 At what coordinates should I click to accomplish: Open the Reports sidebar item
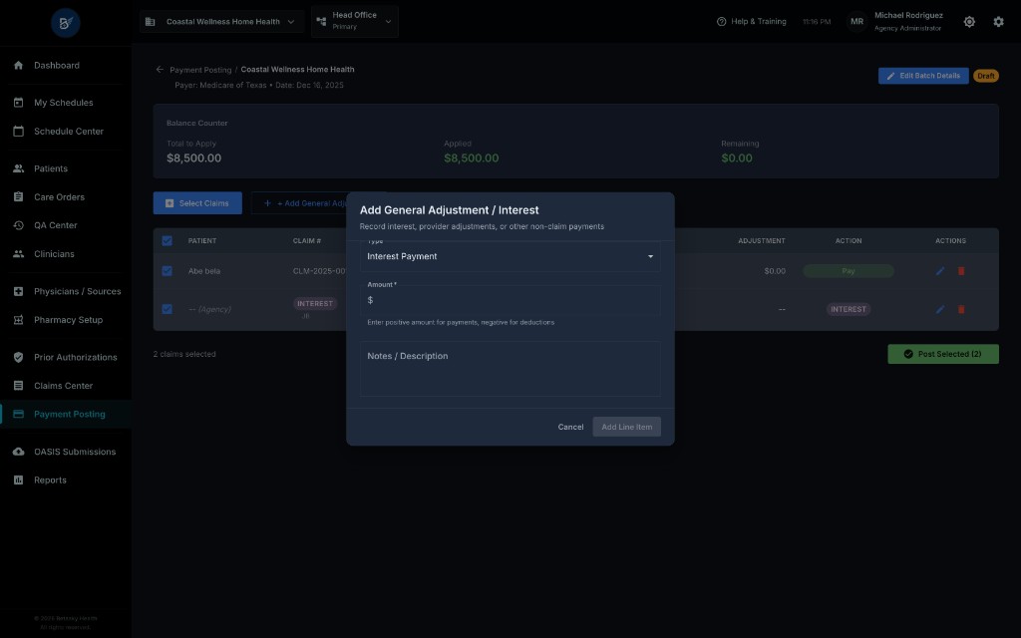[x=65, y=479]
